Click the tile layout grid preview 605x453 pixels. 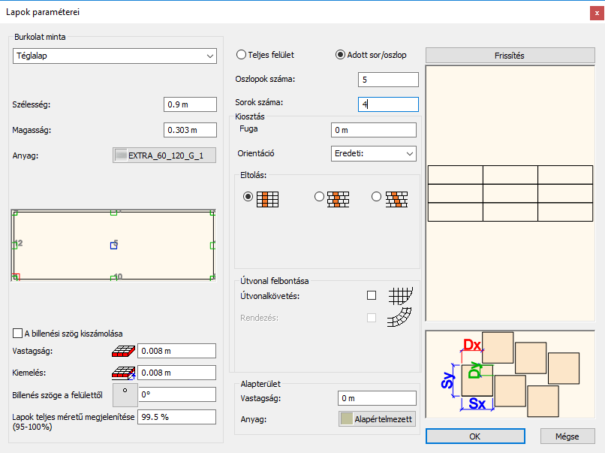[x=510, y=193]
